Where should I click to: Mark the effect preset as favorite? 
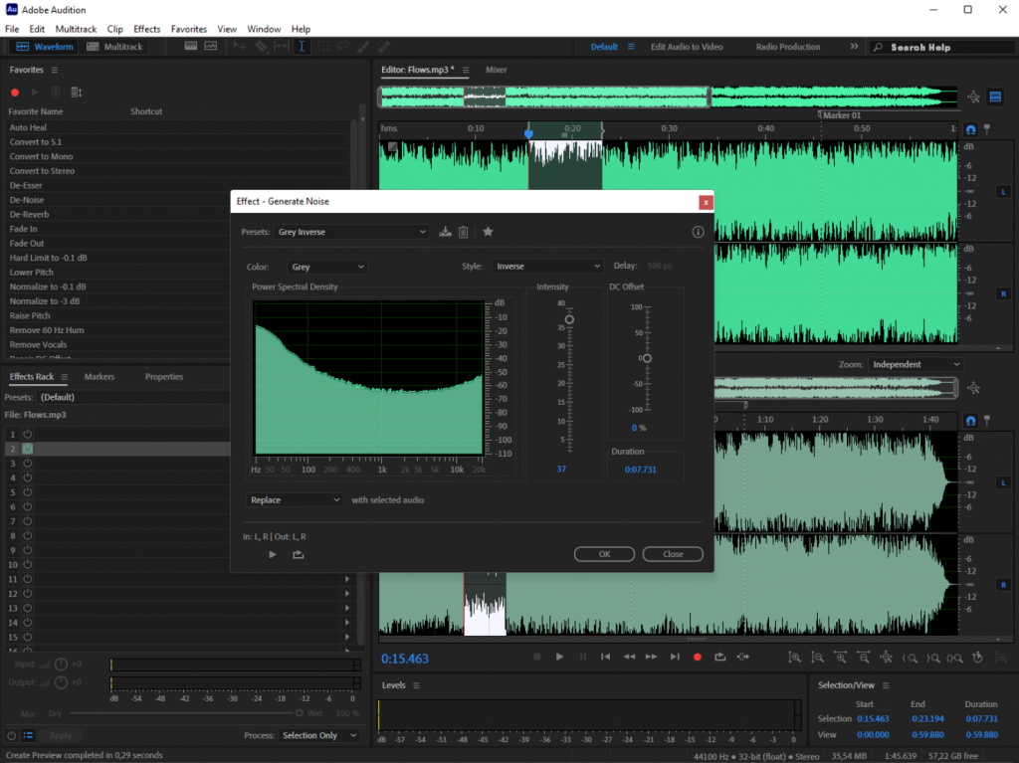488,232
